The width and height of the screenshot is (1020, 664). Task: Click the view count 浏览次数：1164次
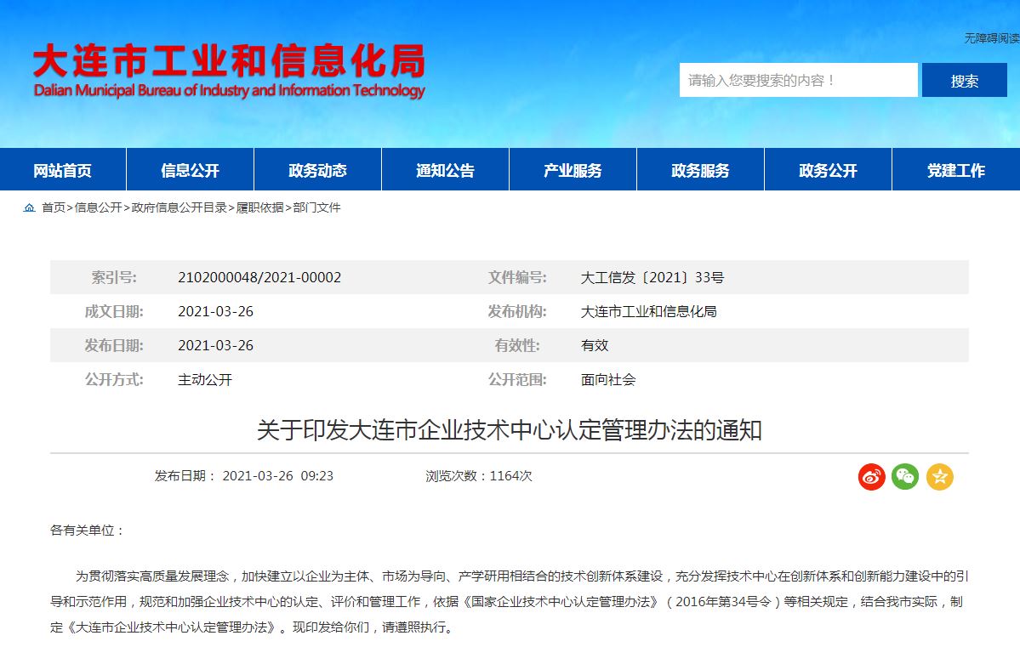[479, 475]
